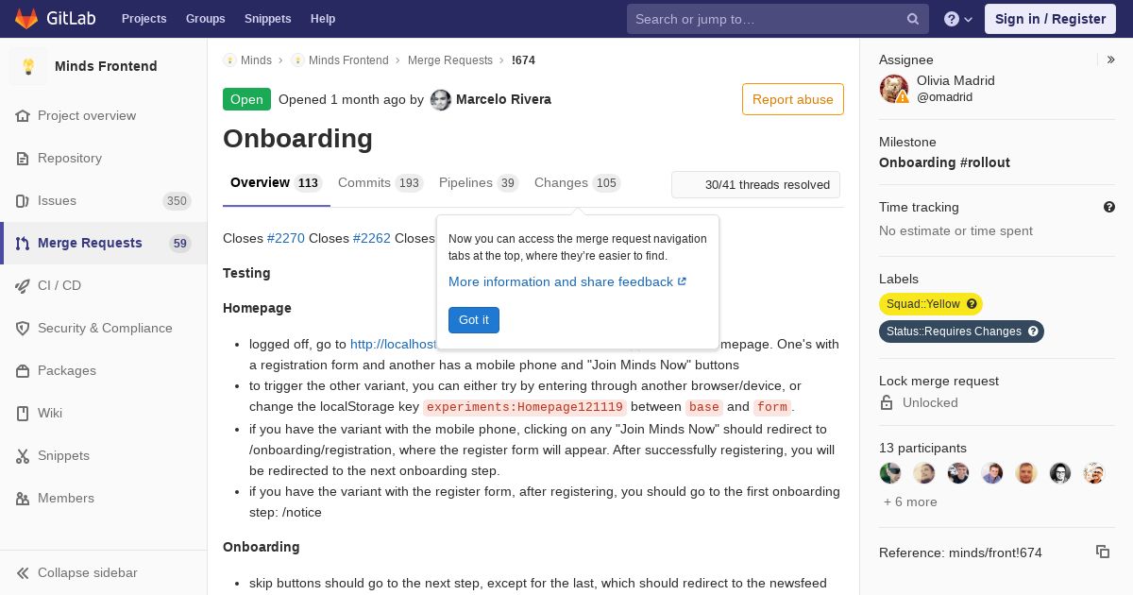Open the Help dropdown in the top bar
Screen dimensions: 1133x595
(x=958, y=19)
